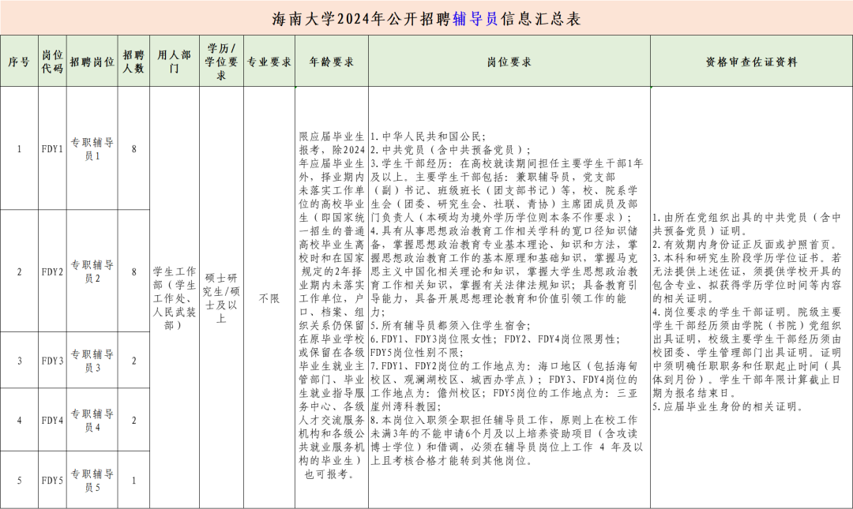Select the 用人部门 header cell

coord(175,62)
